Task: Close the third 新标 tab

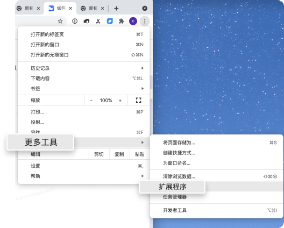Action: pos(103,8)
